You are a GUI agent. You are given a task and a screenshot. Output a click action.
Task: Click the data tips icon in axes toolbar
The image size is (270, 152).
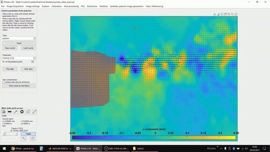[x=219, y=14]
